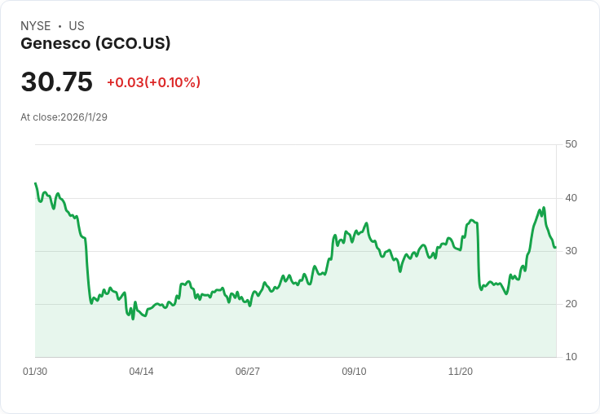Click the red +0.03(+0.10%) change value

click(x=153, y=82)
